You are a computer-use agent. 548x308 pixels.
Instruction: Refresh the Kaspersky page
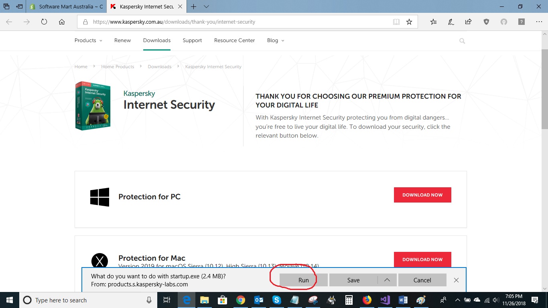(44, 22)
